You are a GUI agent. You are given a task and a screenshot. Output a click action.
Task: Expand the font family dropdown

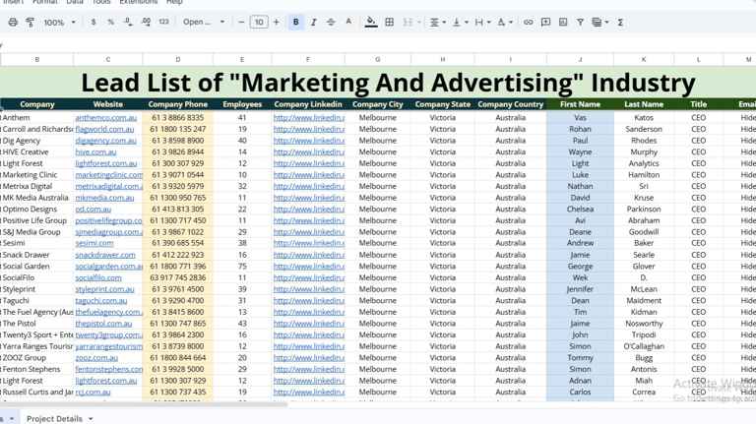[x=204, y=22]
